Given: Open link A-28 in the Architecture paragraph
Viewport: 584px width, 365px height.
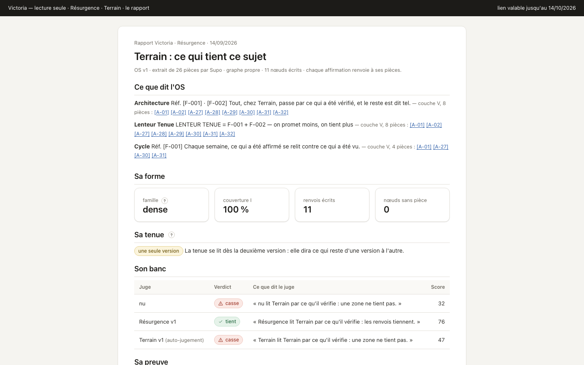Looking at the screenshot, I should click(x=213, y=112).
